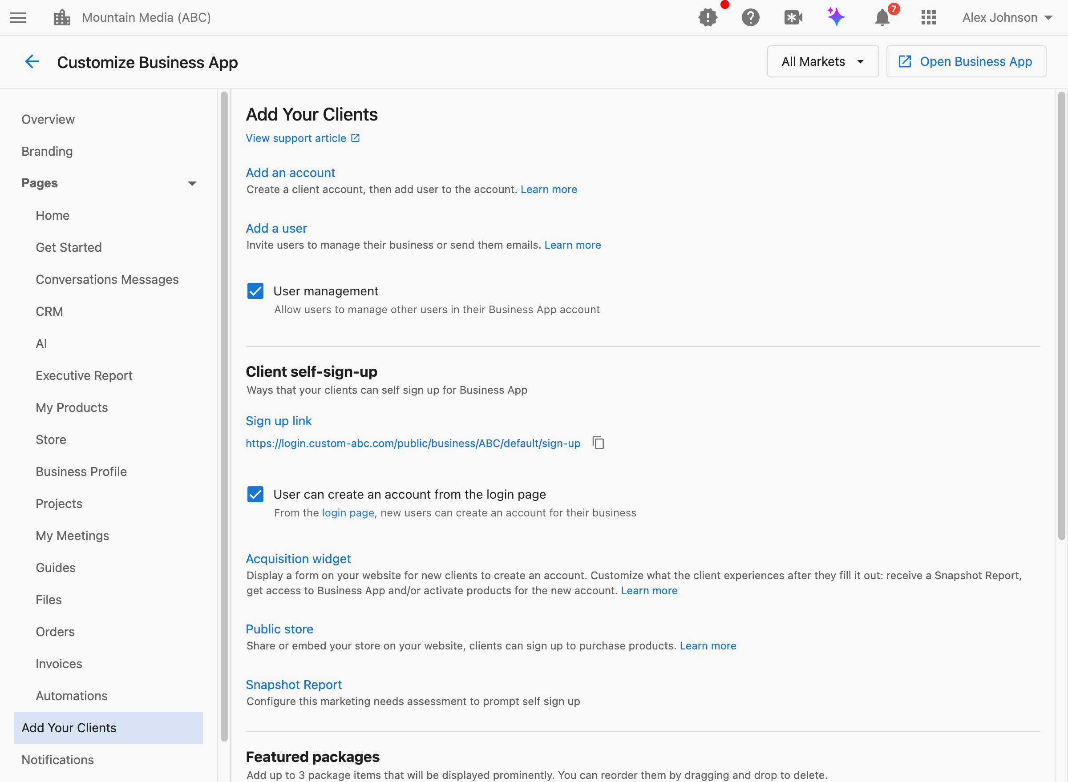
Task: Open the View support article link
Action: tap(296, 138)
